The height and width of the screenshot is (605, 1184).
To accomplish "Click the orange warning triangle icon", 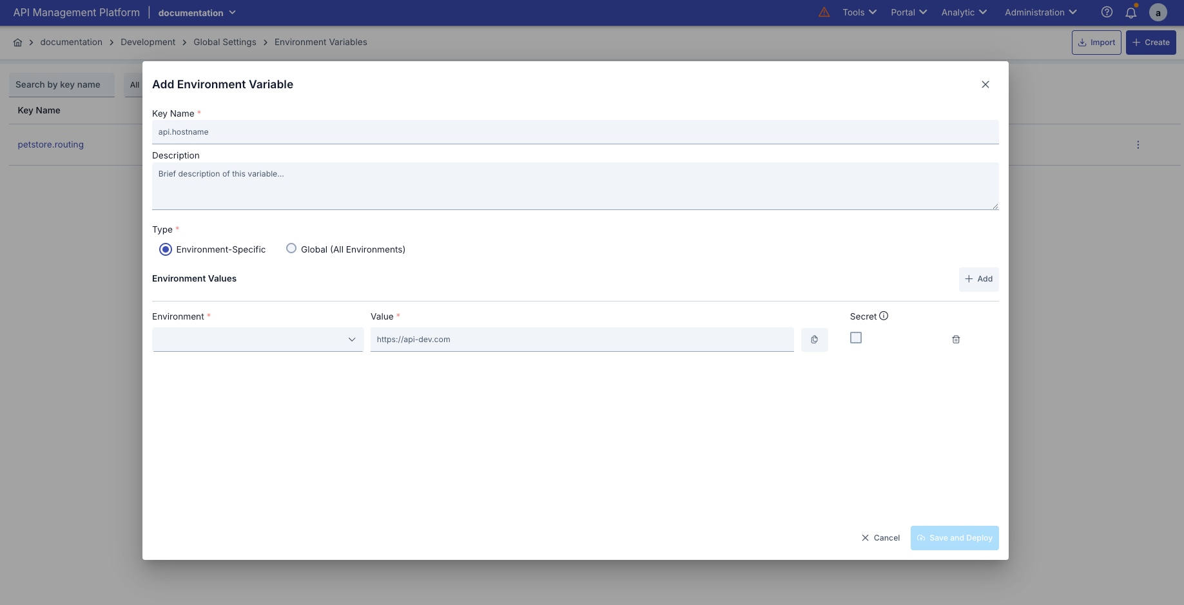I will [x=824, y=12].
